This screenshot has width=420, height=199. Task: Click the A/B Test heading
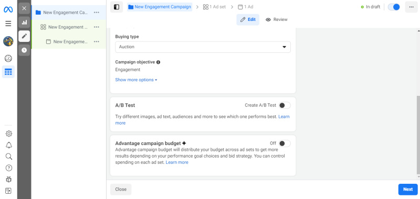(125, 105)
